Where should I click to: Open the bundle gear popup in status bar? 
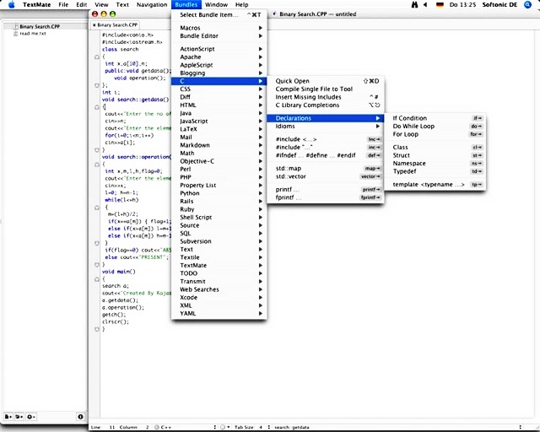224,427
